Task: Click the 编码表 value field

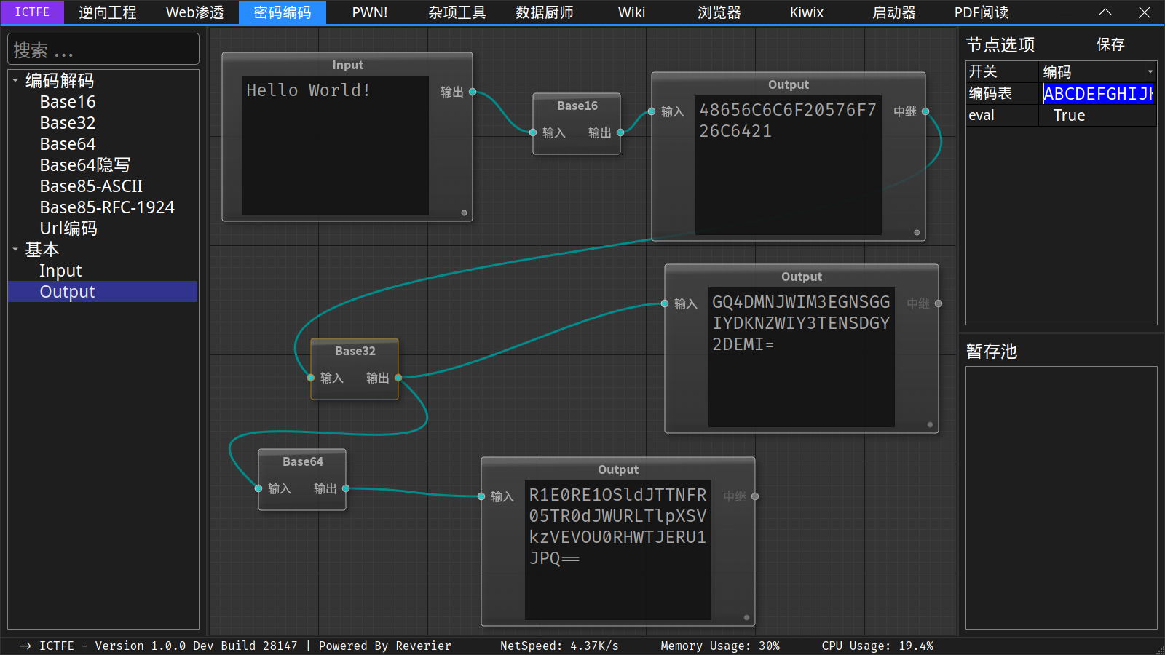Action: [1098, 94]
